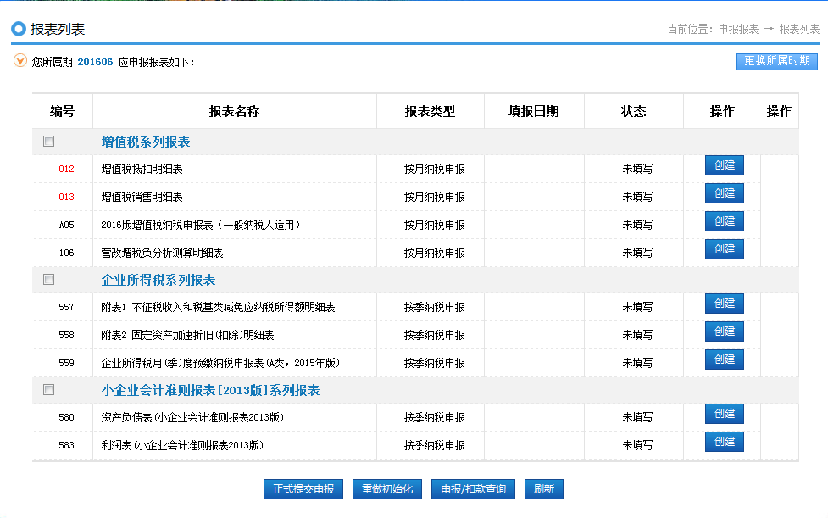The width and height of the screenshot is (828, 518).
Task: Click the period value 201606
Action: pos(95,62)
